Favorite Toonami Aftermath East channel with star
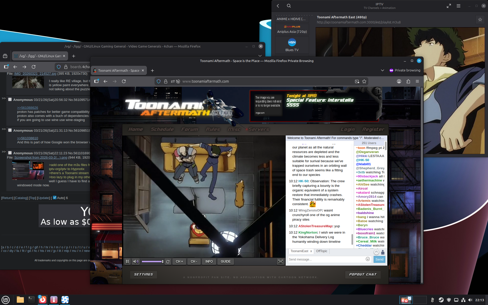 480,20
